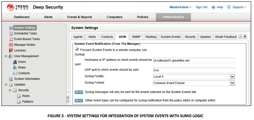Switch to the Computers tab

click(x=114, y=17)
